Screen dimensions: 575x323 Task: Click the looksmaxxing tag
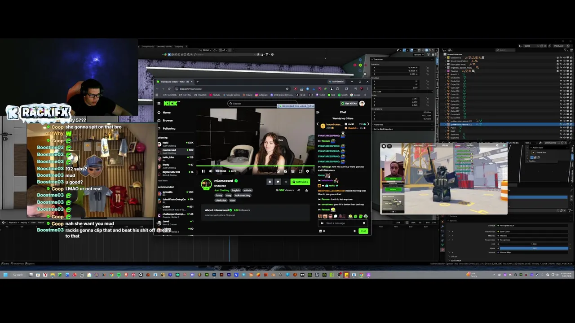click(x=242, y=195)
